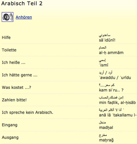
Task: Click the transliteration al-ḥ ammām
Action: click(111, 52)
